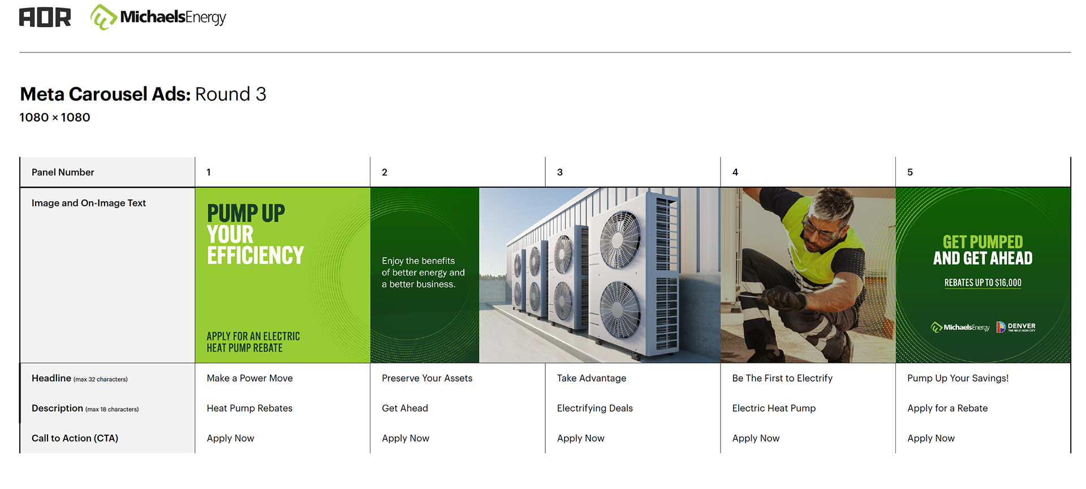Click 'Apply Now' under panel 4
This screenshot has height=489, width=1086.
(x=756, y=438)
